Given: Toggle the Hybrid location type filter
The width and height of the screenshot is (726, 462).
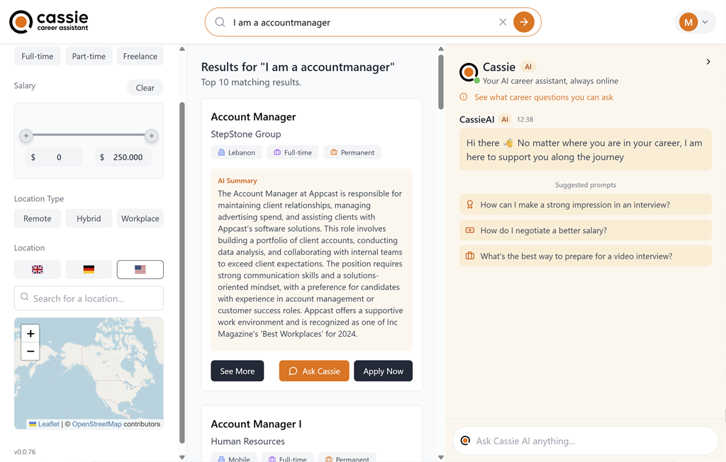Looking at the screenshot, I should tap(89, 218).
